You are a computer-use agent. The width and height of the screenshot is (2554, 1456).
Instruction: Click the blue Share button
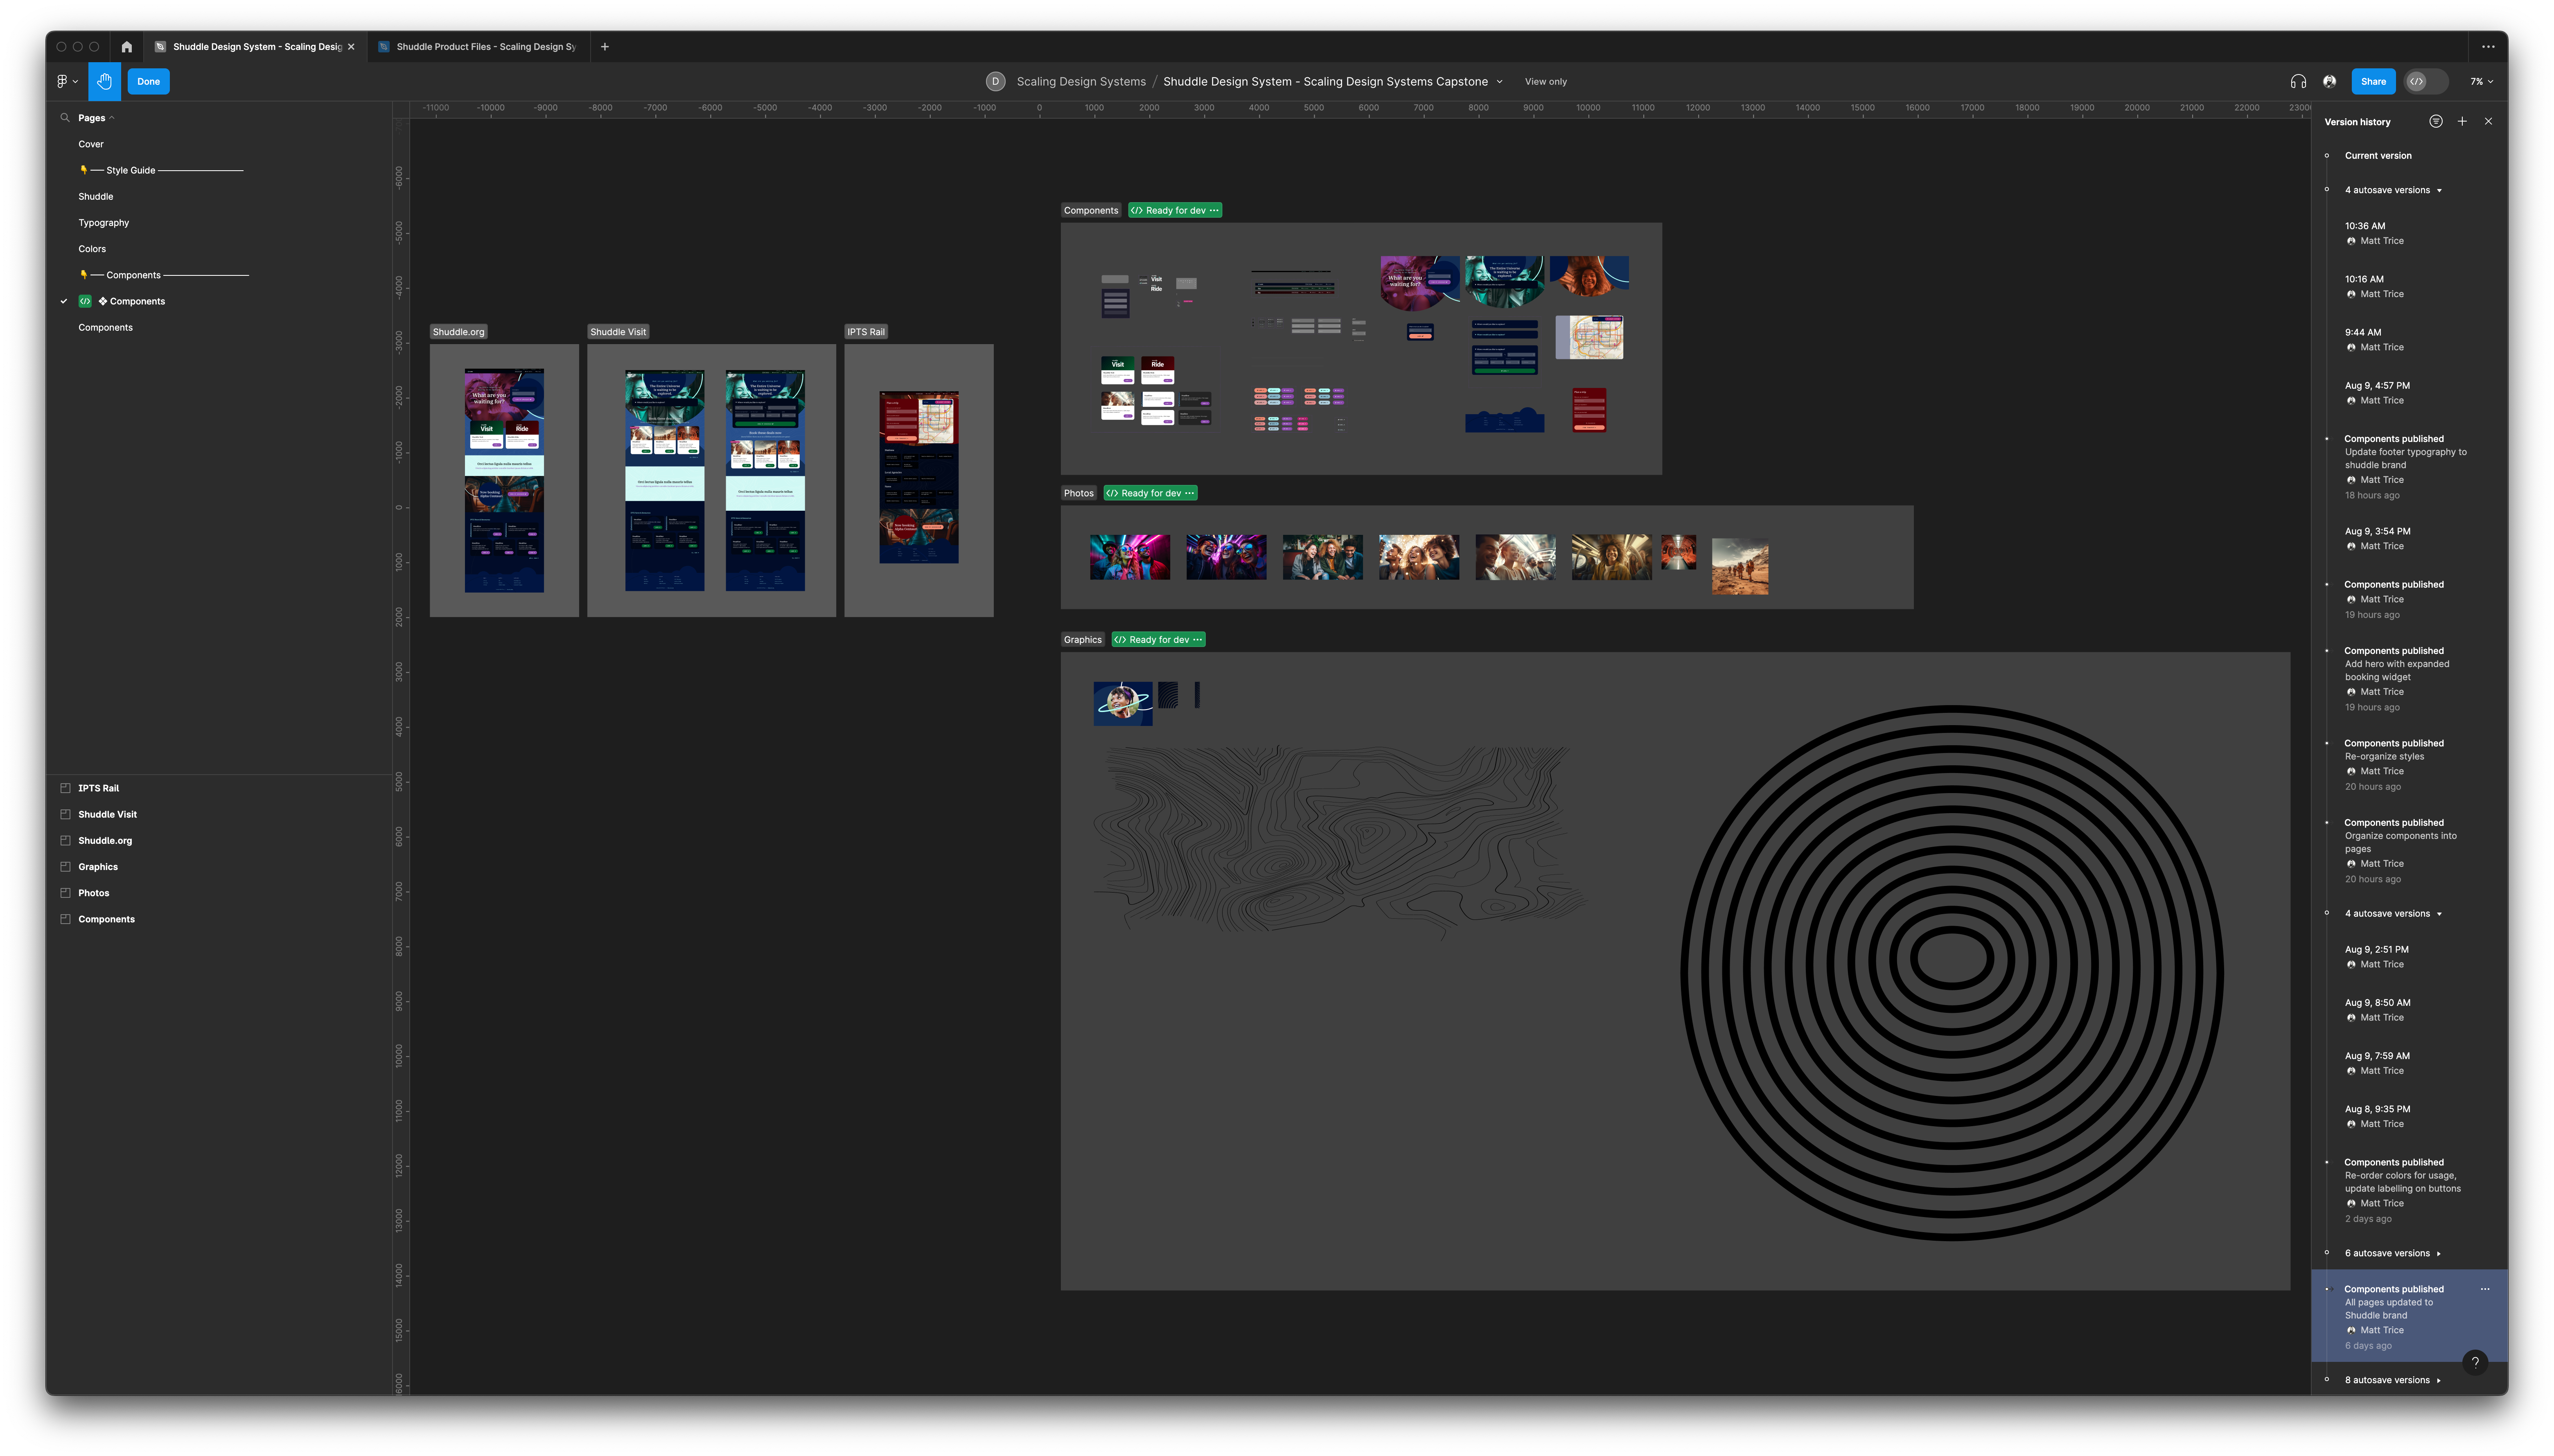[2373, 82]
